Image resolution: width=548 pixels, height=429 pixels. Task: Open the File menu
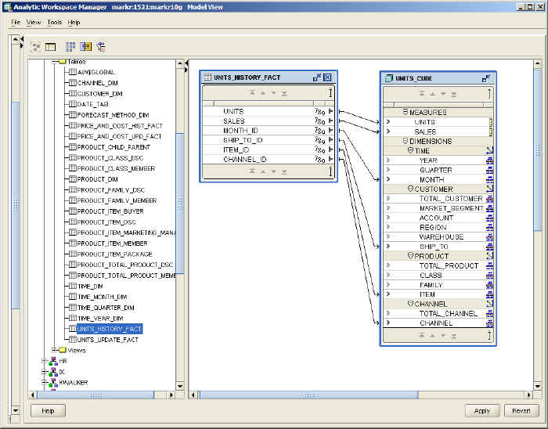tap(16, 23)
